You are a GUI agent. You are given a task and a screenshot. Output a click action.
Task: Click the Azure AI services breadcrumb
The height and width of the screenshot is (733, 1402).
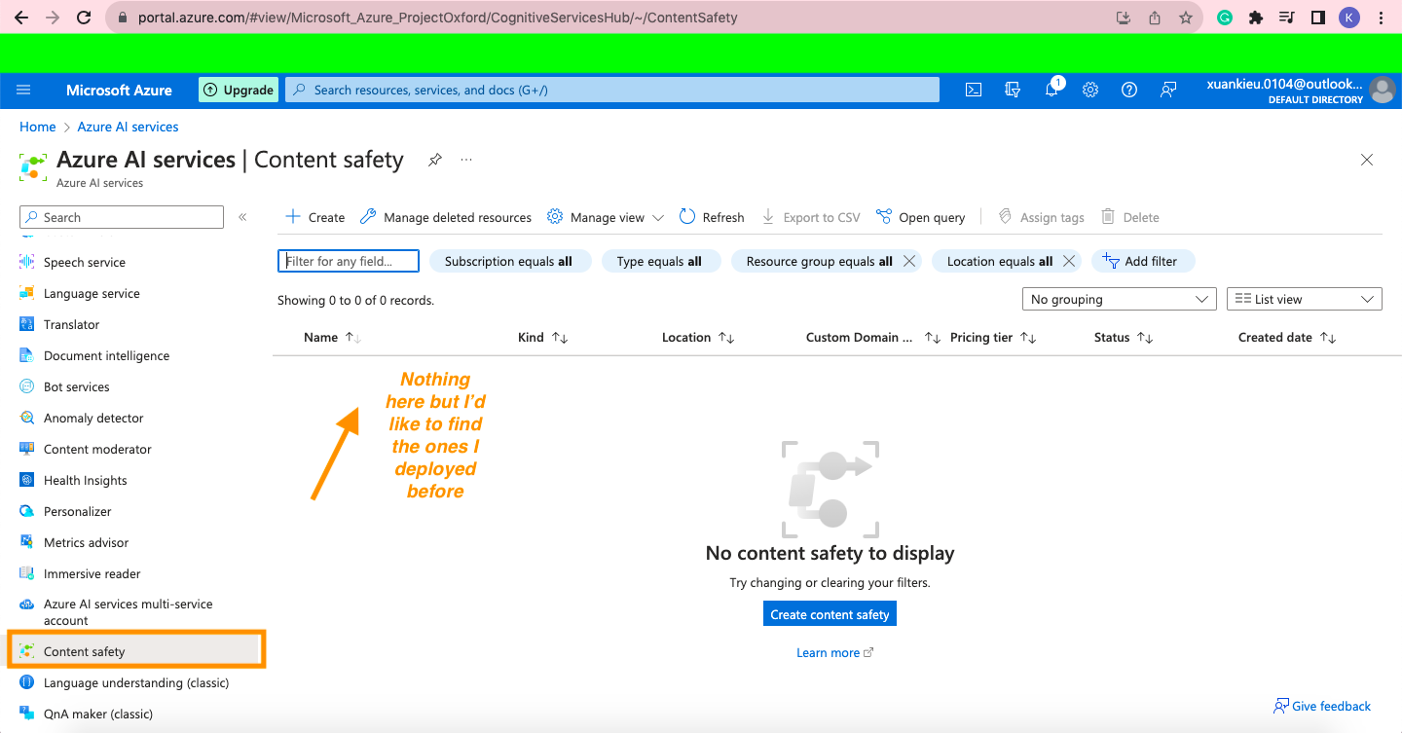point(128,127)
